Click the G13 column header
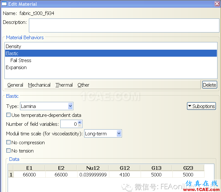221x192 pixels. click(x=157, y=168)
